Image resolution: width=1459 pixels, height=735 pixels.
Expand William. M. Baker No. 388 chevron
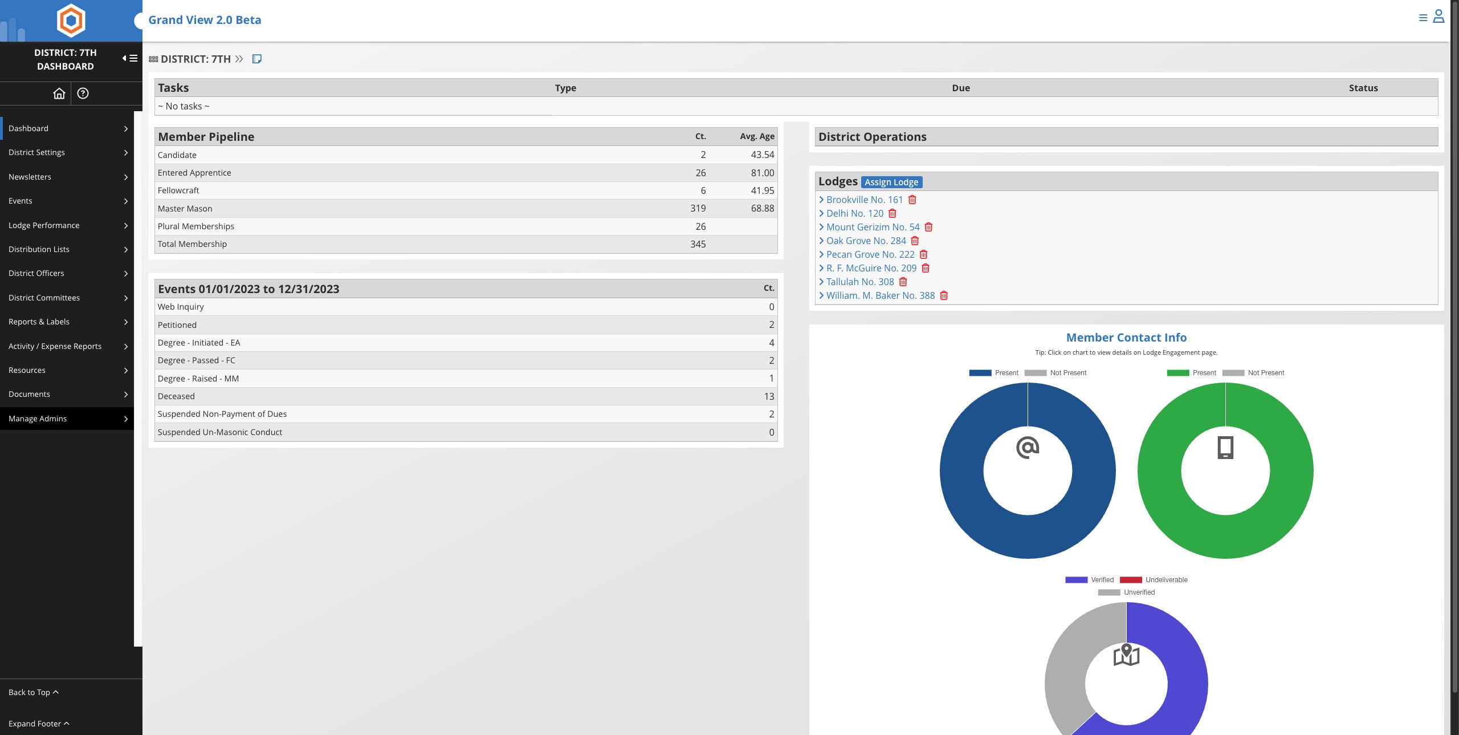[x=821, y=295]
